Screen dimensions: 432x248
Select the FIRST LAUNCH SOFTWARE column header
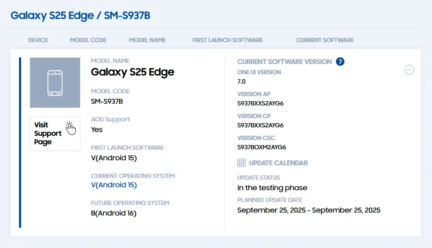[x=227, y=40]
